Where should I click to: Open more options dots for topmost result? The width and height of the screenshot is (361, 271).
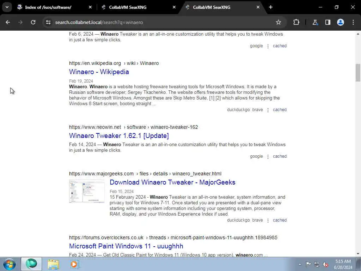point(268,46)
